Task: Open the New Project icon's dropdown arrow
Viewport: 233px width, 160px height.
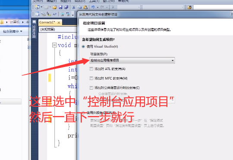Action: [x=41, y=7]
